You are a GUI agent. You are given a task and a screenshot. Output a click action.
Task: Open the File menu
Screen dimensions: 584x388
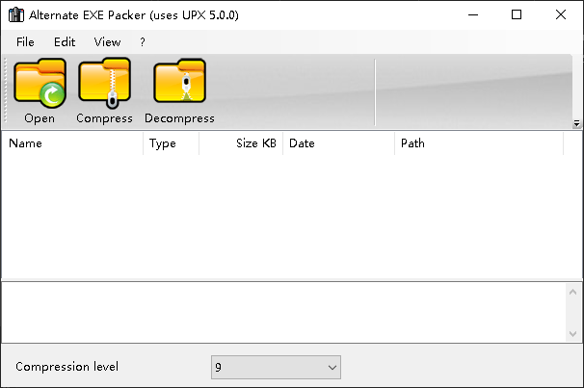point(25,42)
